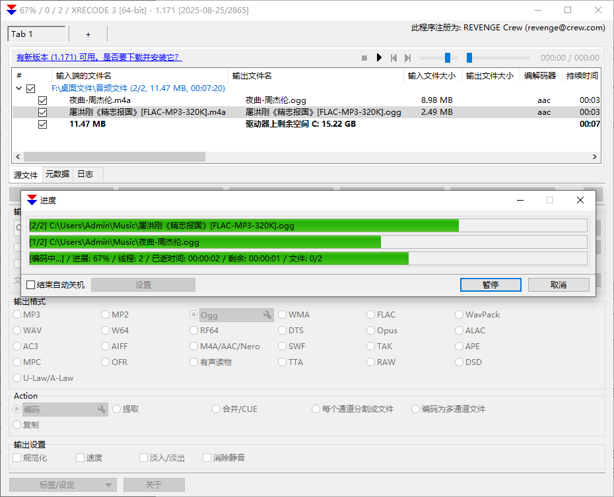This screenshot has height=497, width=614.
Task: Enable the 结束后自动关机 checkbox
Action: click(x=29, y=284)
